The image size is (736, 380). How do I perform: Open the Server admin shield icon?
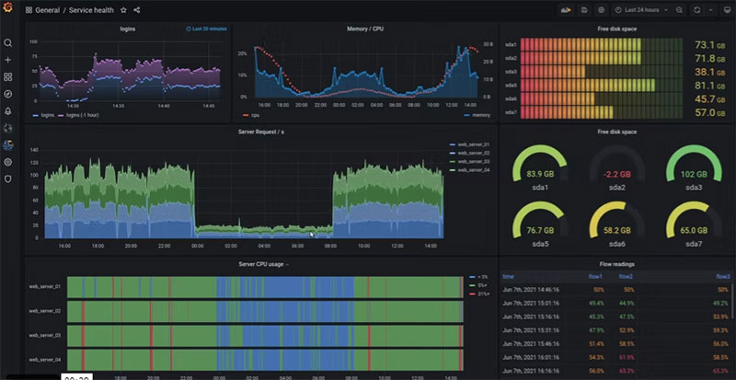tap(8, 178)
